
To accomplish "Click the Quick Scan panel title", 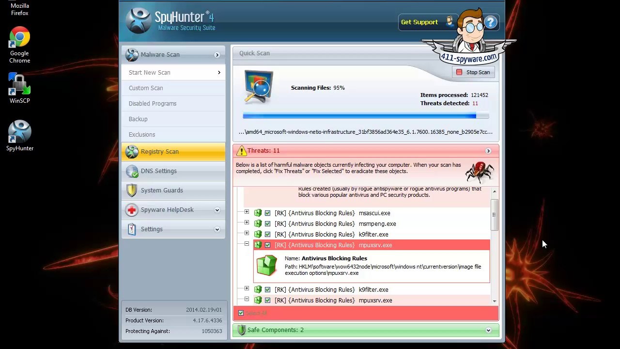I will tap(254, 53).
